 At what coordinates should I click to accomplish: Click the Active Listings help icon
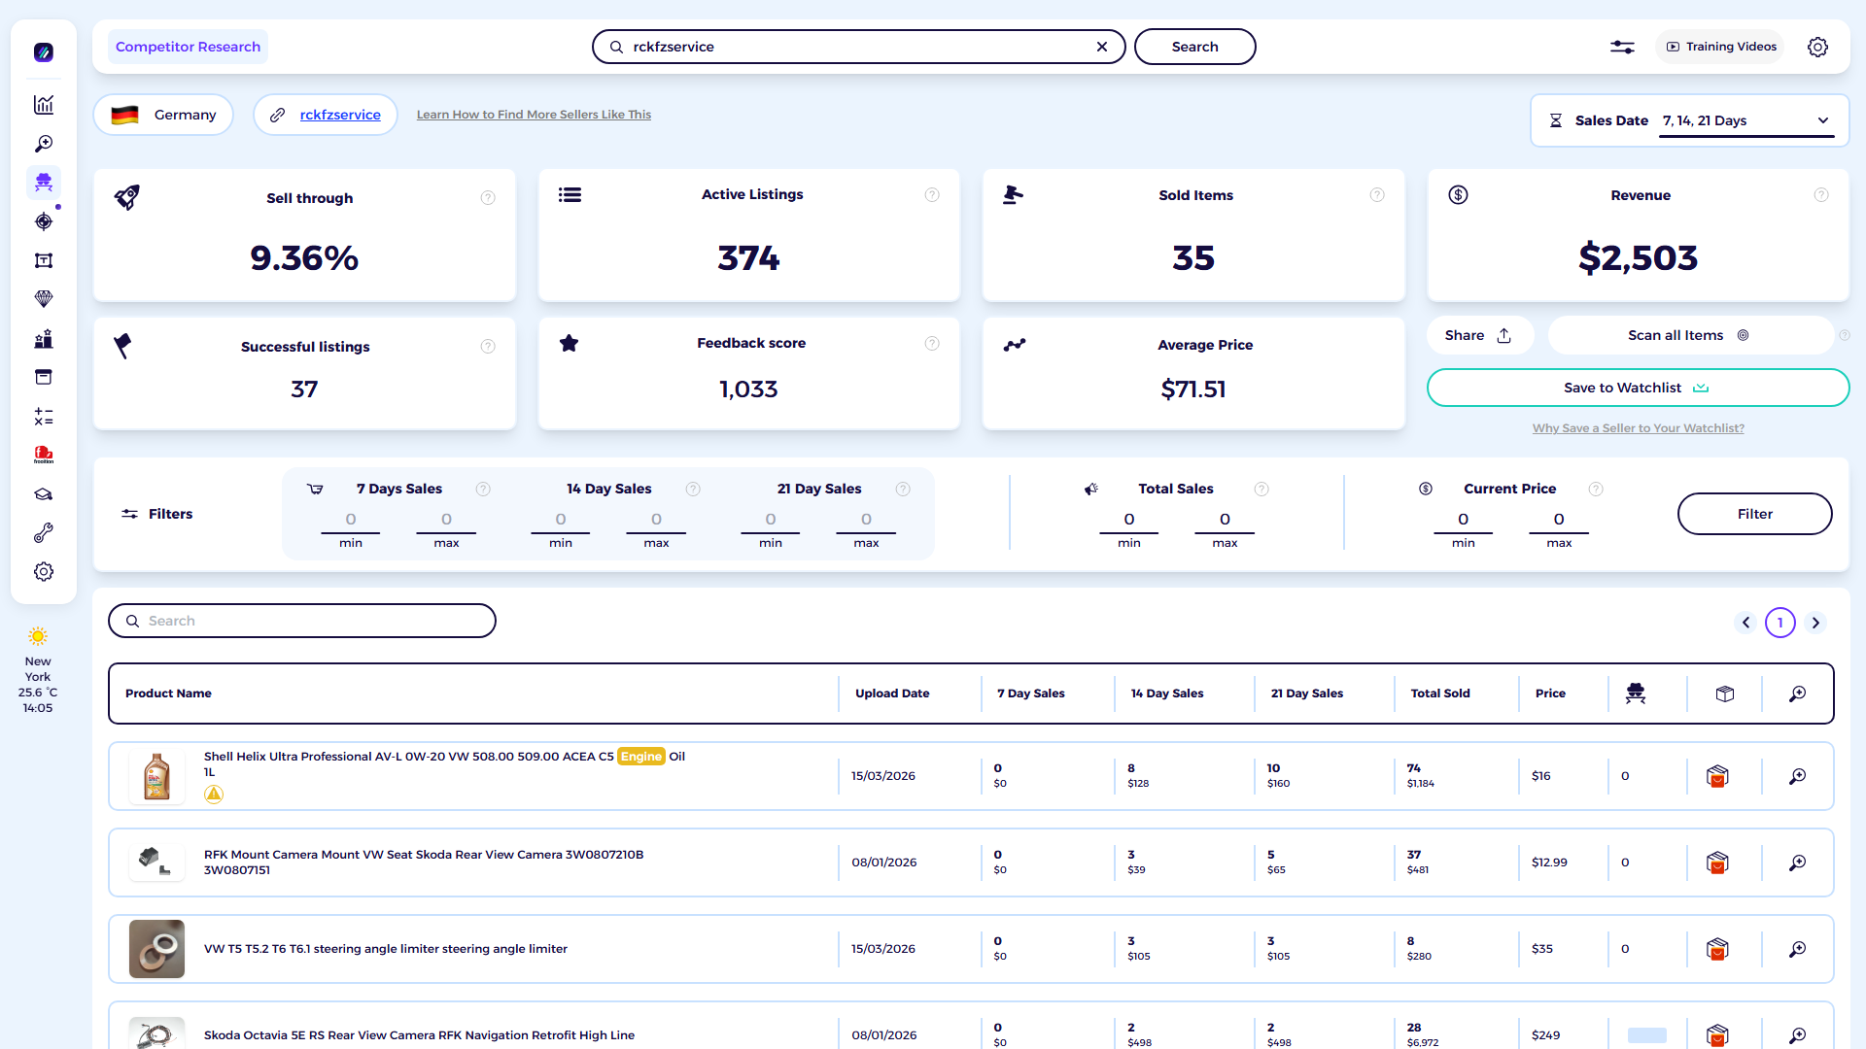click(932, 195)
